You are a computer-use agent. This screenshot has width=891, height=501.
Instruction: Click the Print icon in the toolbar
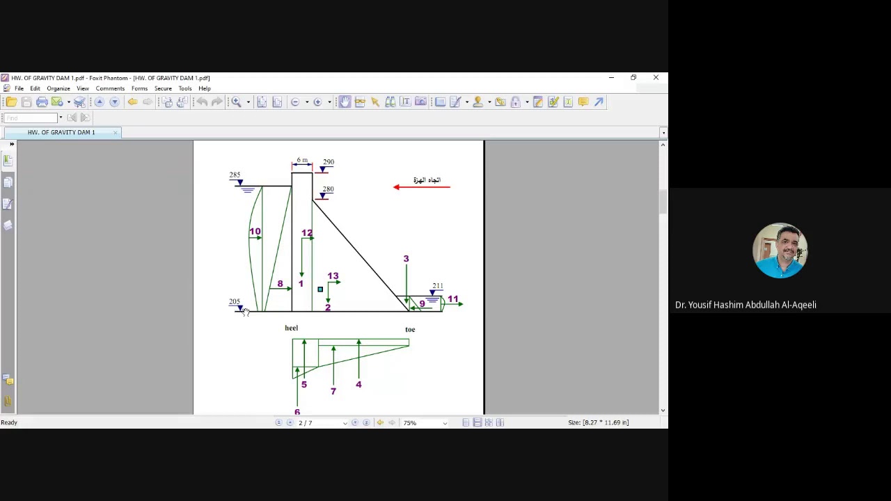coord(42,102)
